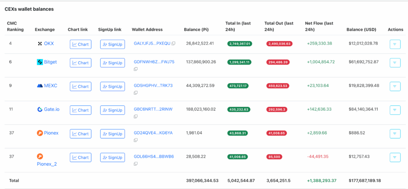Open wallet address GD5HGPHV...TRK73
This screenshot has height=189, width=408.
point(153,86)
